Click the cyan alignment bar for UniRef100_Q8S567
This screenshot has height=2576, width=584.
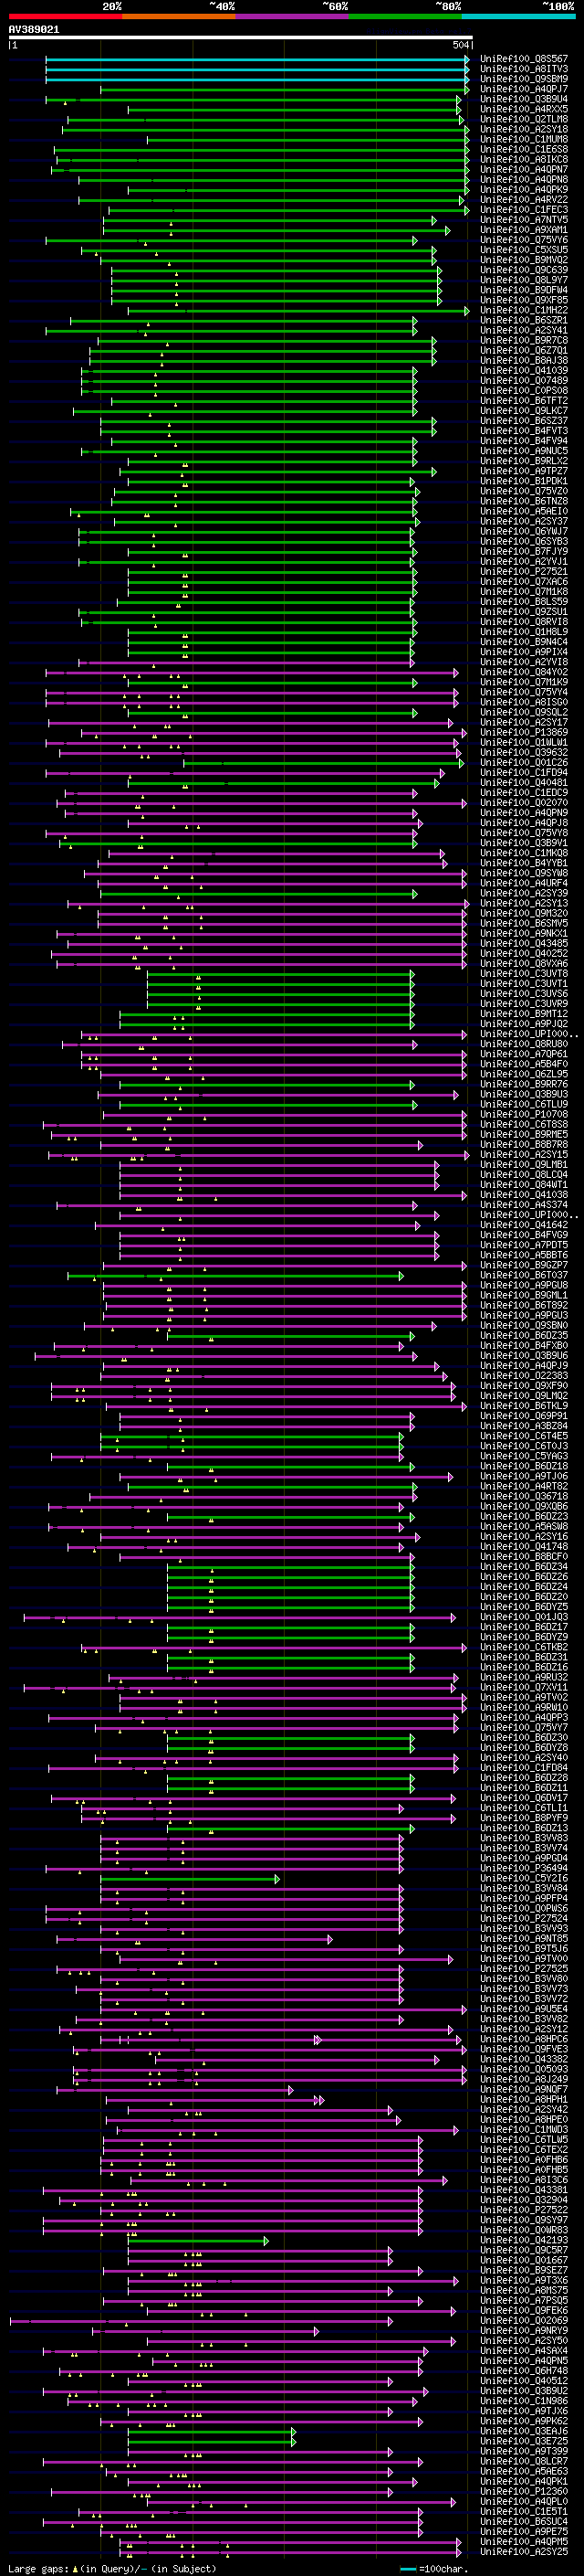click(256, 59)
